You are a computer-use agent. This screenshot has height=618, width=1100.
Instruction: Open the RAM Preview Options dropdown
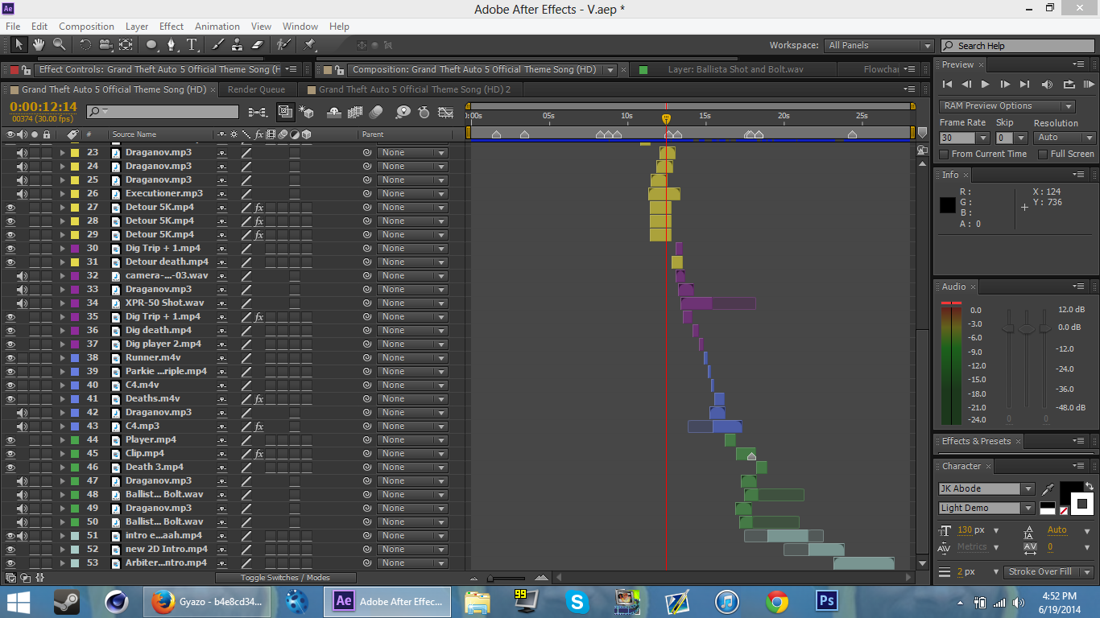[x=1007, y=105]
